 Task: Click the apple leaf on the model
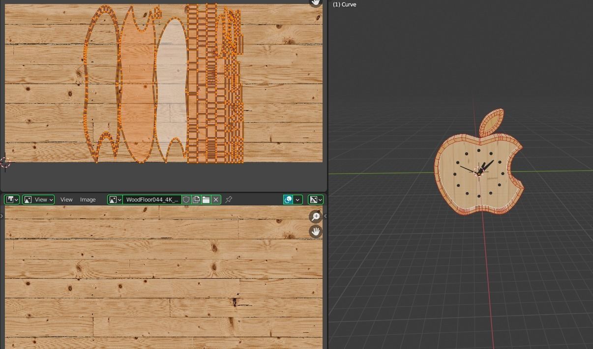[x=491, y=122]
